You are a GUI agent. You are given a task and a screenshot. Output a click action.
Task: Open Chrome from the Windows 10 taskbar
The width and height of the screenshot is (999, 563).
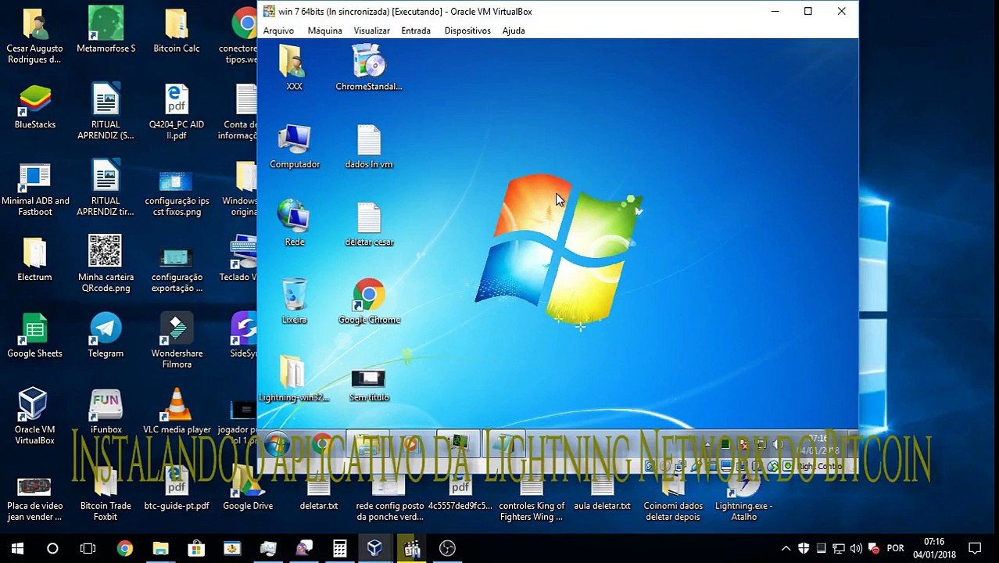(x=124, y=548)
